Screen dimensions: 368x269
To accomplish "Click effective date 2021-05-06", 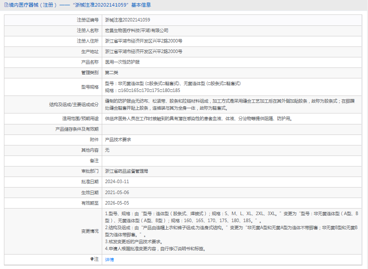I will [x=117, y=192].
